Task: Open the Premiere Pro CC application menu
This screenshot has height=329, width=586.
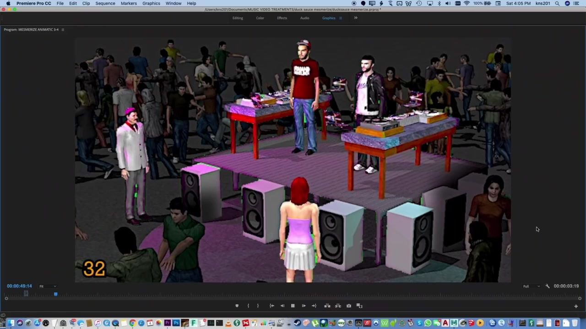Action: click(34, 3)
